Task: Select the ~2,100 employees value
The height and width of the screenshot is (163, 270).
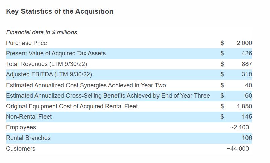Action: 240,127
